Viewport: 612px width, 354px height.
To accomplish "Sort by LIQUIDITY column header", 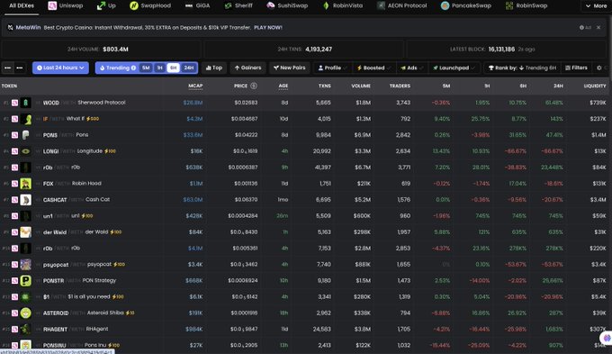I will 595,86.
